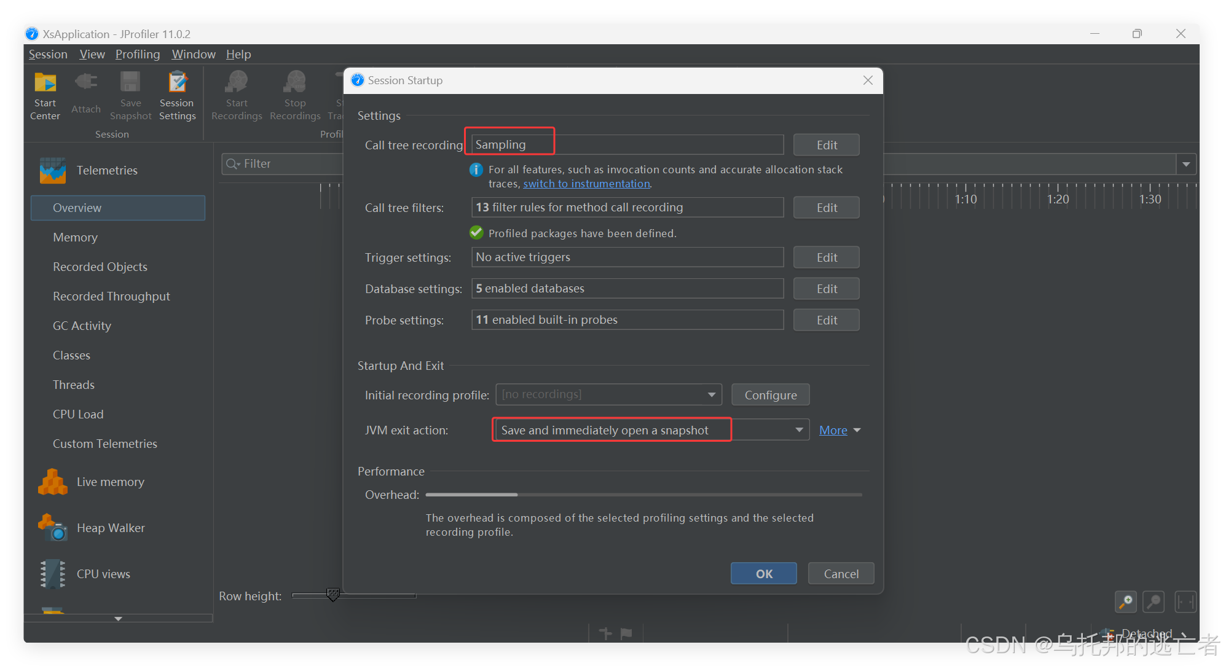This screenshot has width=1223, height=666.
Task: Open the Heap Walker section
Action: [110, 528]
